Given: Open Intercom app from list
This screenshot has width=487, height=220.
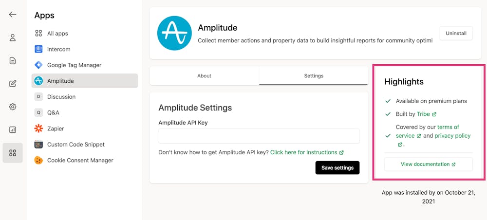Looking at the screenshot, I should pos(58,49).
